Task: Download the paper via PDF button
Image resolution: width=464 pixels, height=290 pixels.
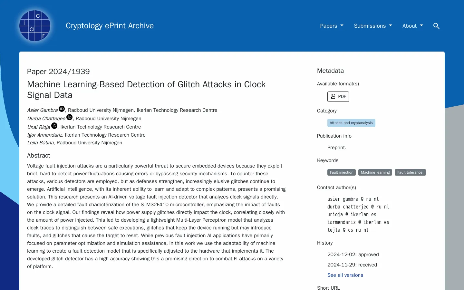Action: 338,97
